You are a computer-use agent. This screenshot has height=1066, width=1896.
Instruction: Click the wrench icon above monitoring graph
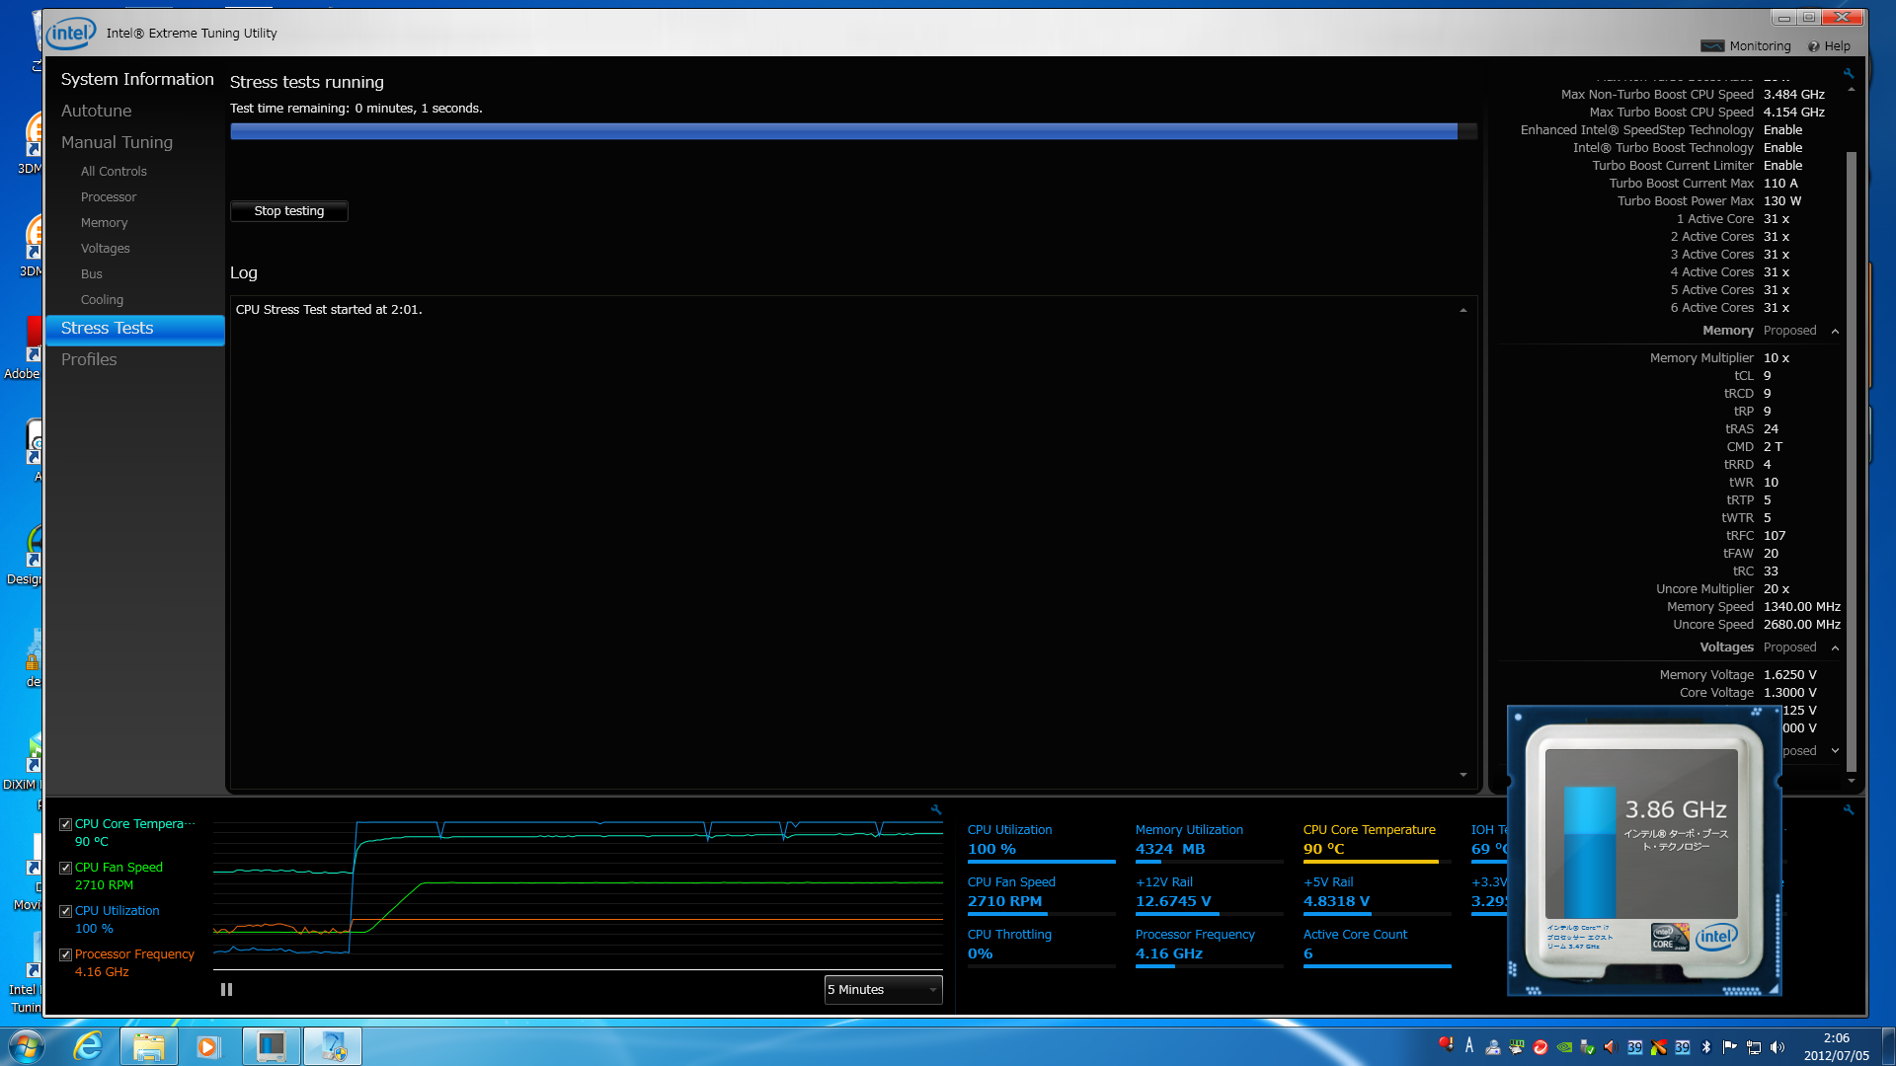click(935, 809)
